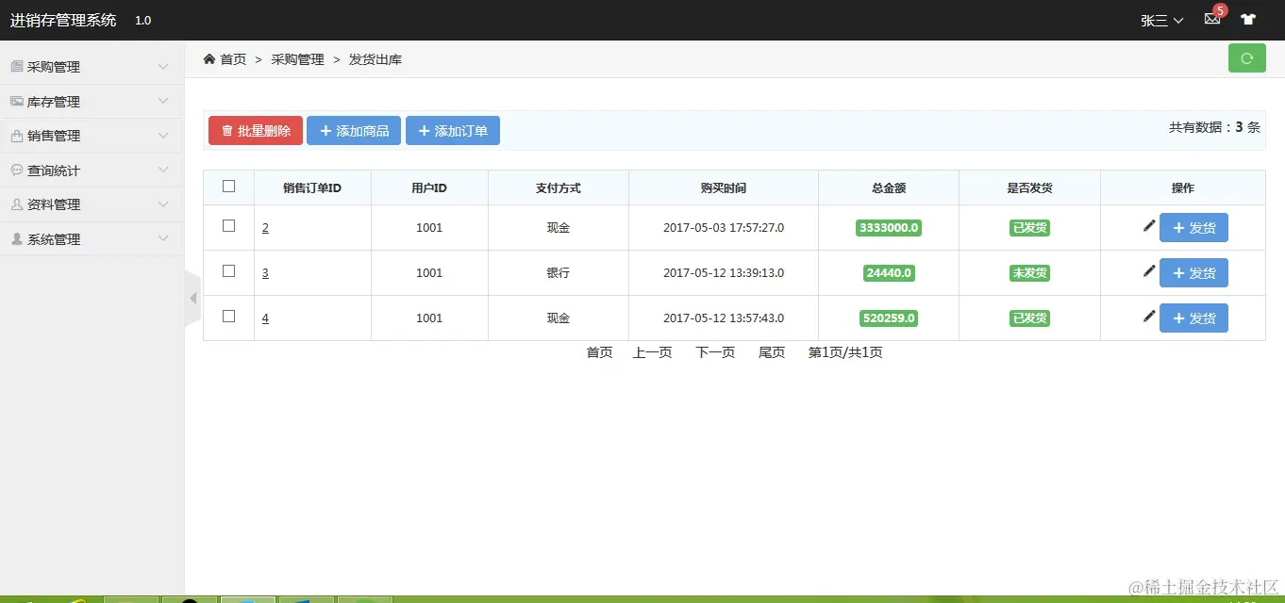
Task: Open sales order ID 3 link
Action: coord(265,273)
